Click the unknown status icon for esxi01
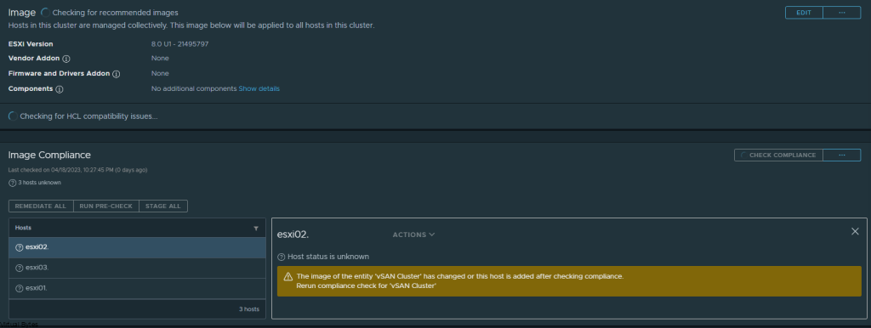The width and height of the screenshot is (871, 328). click(20, 289)
